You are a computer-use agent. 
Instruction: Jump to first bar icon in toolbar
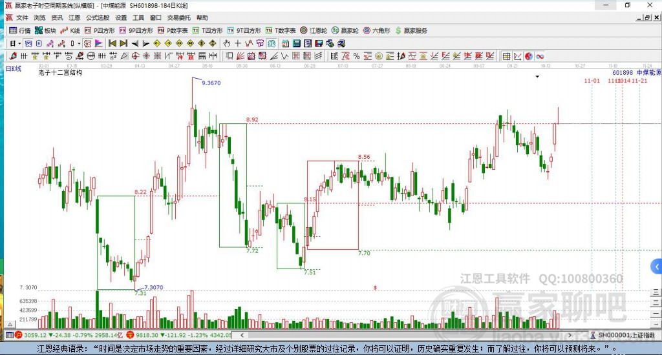[x=112, y=43]
